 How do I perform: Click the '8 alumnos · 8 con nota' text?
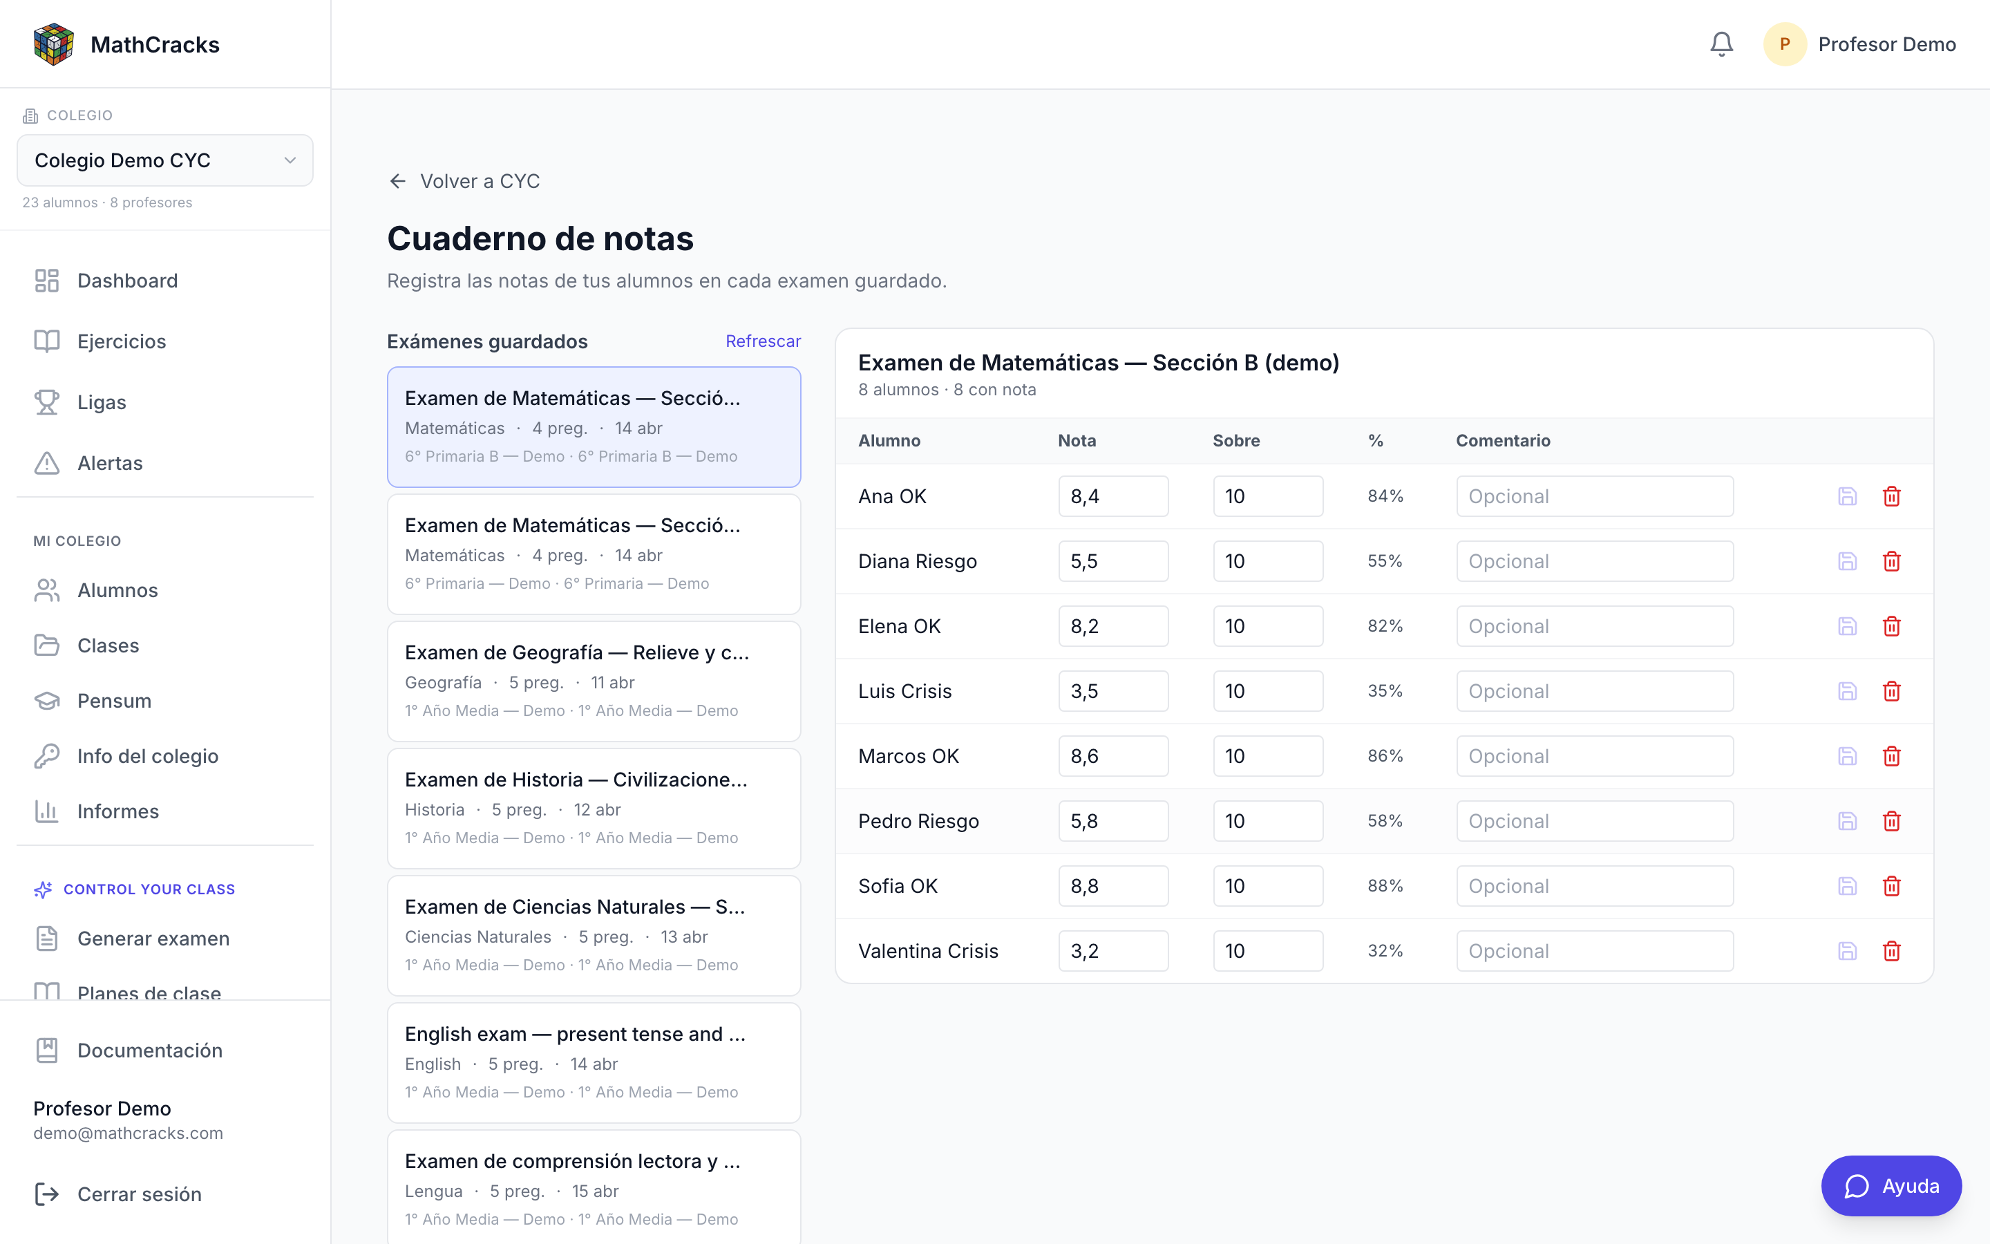click(947, 389)
